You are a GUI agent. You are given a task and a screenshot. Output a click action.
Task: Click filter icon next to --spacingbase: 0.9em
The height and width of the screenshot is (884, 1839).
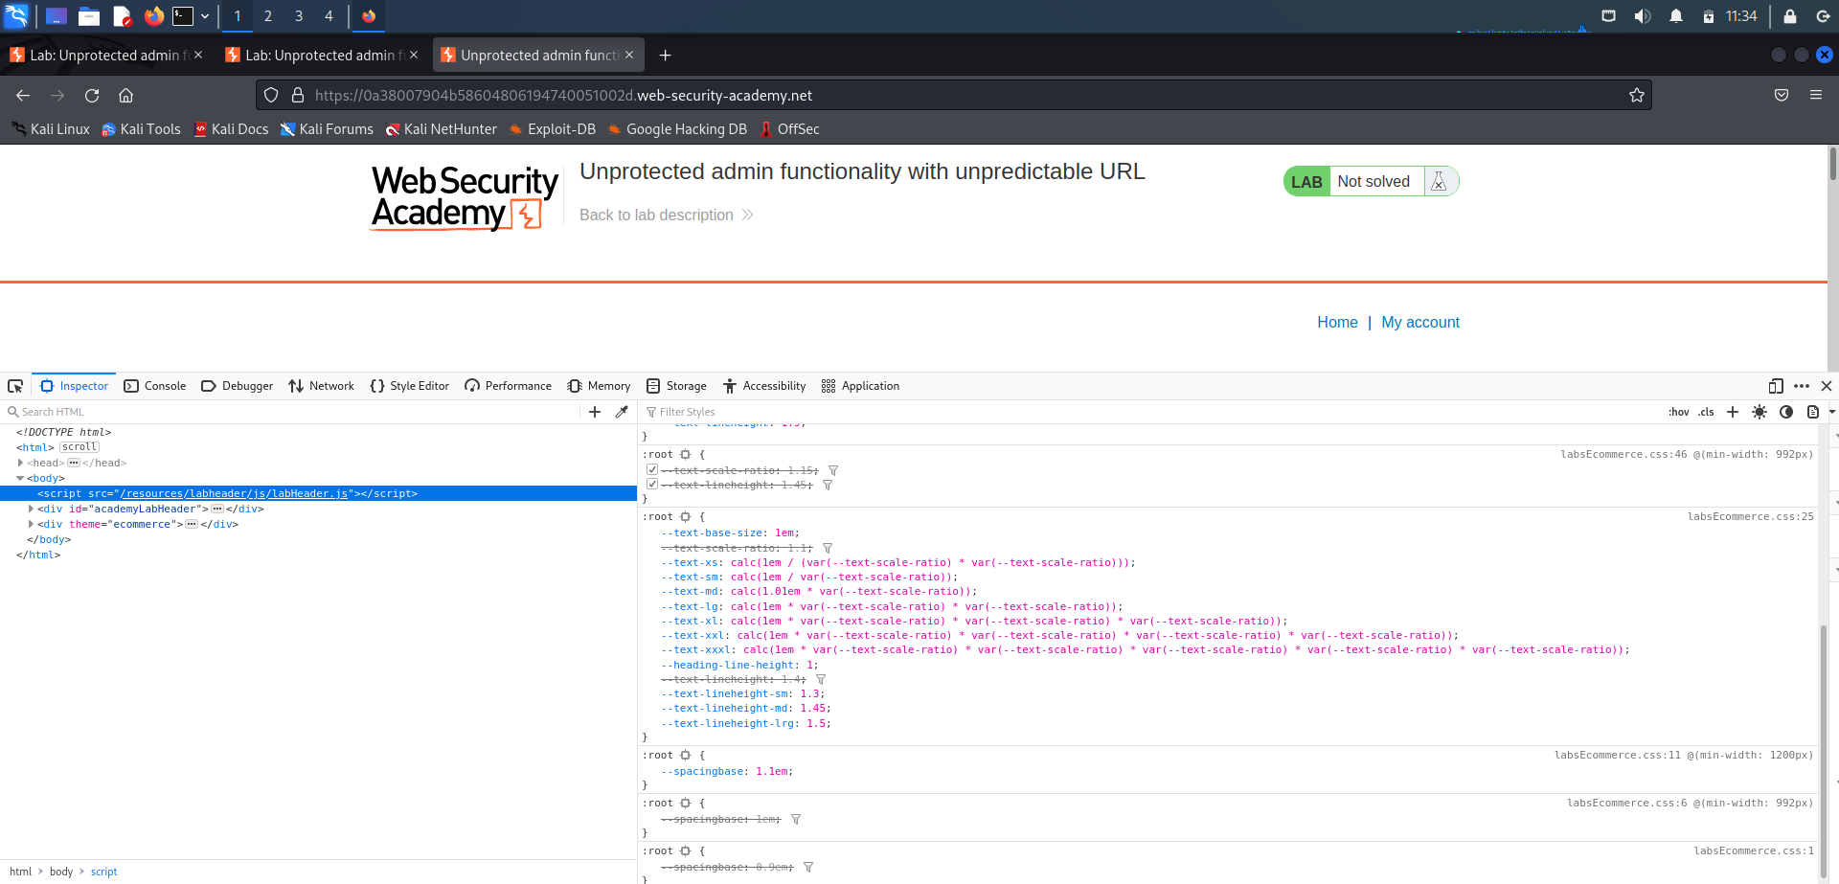[808, 867]
